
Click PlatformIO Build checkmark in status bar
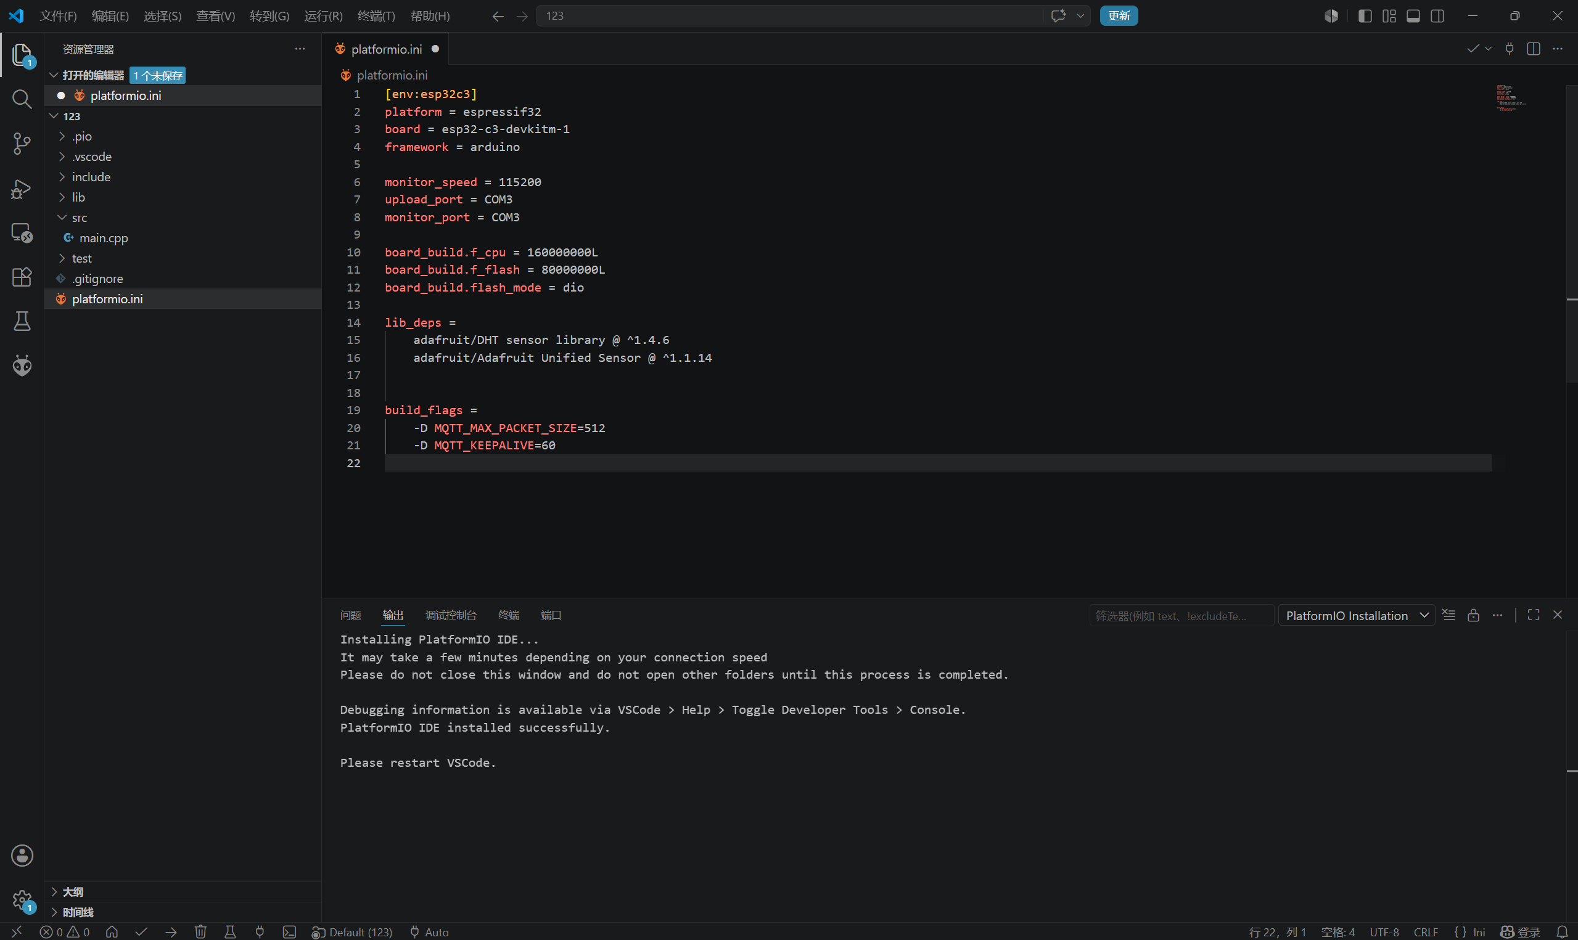point(141,932)
